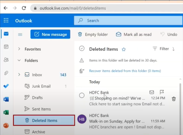Collapse the Folders section
The height and width of the screenshot is (135, 183).
pos(19,60)
